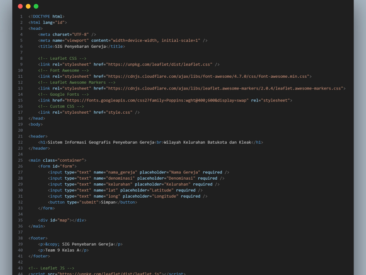Click the h1 text Sistem Informasi Geografis

click(79, 142)
